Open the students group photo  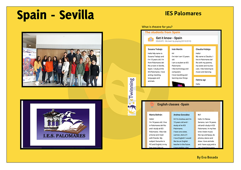62,59
